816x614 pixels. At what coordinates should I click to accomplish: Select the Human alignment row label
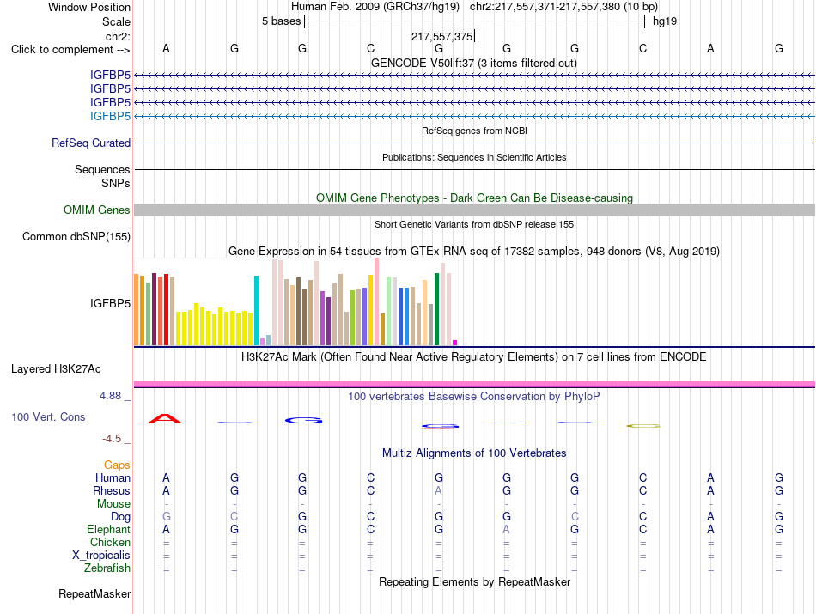(x=113, y=478)
